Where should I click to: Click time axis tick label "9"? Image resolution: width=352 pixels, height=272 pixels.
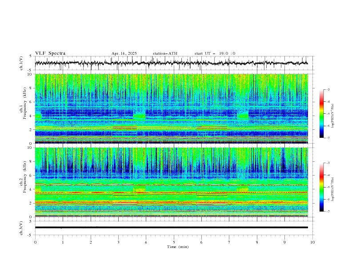(x=284, y=242)
